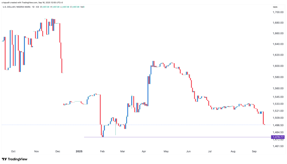This screenshot has width=287, height=164.
Task: Click the 1,461.50 price axis label
Action: click(277, 146)
